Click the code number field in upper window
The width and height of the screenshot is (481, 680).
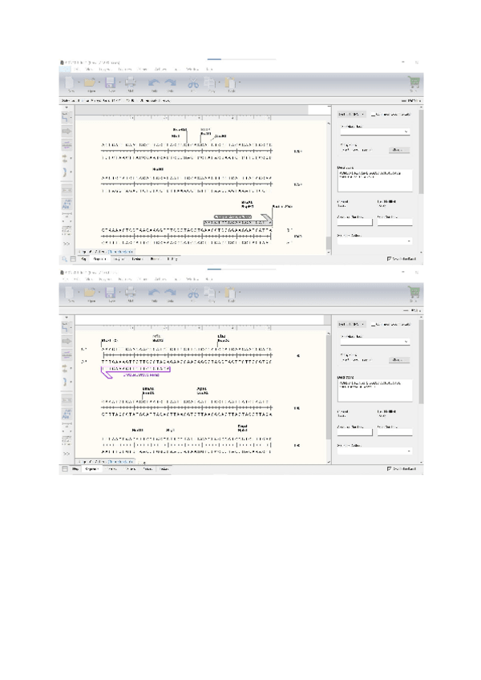pyautogui.click(x=394, y=222)
